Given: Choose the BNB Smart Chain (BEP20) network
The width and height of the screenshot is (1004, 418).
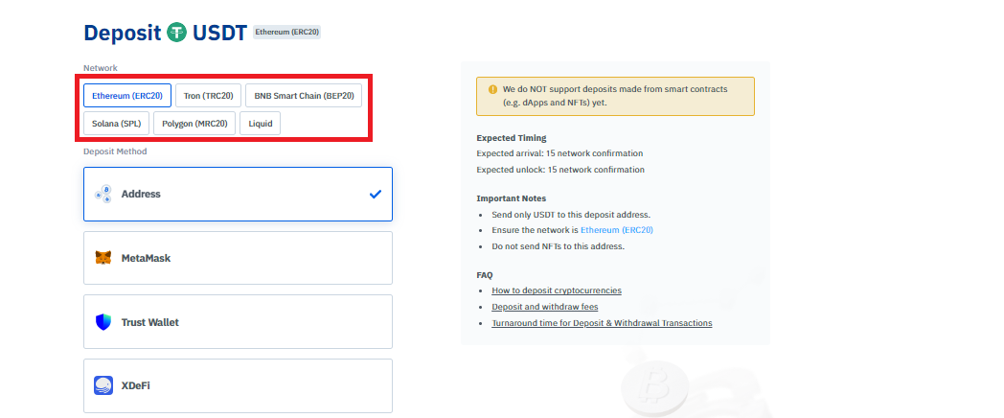Looking at the screenshot, I should (304, 96).
